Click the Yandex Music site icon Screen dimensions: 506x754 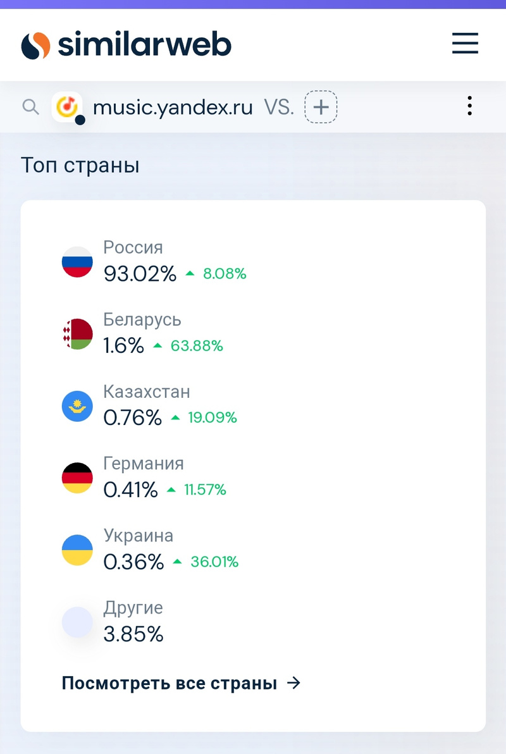pyautogui.click(x=66, y=106)
